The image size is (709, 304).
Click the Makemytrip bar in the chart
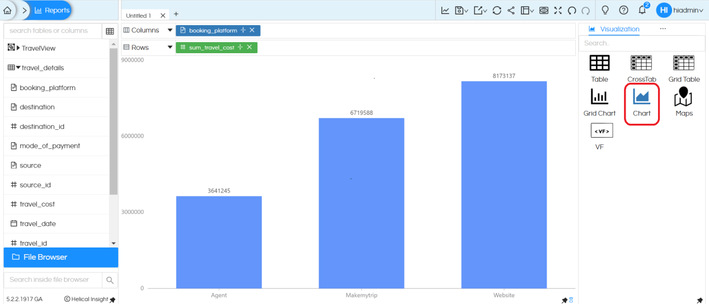361,203
